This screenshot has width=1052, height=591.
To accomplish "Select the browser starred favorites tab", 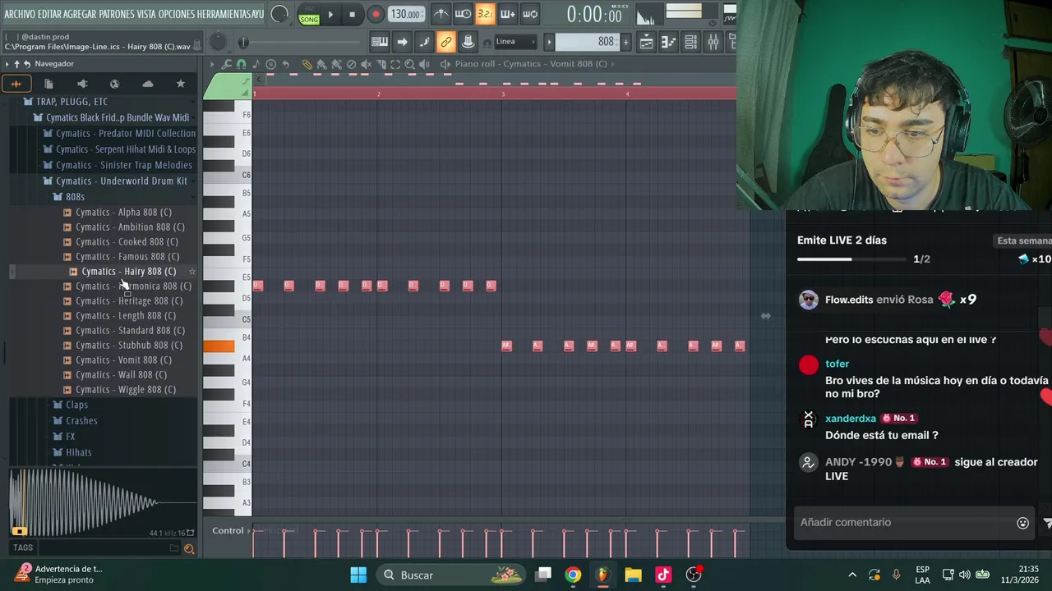I will point(181,84).
